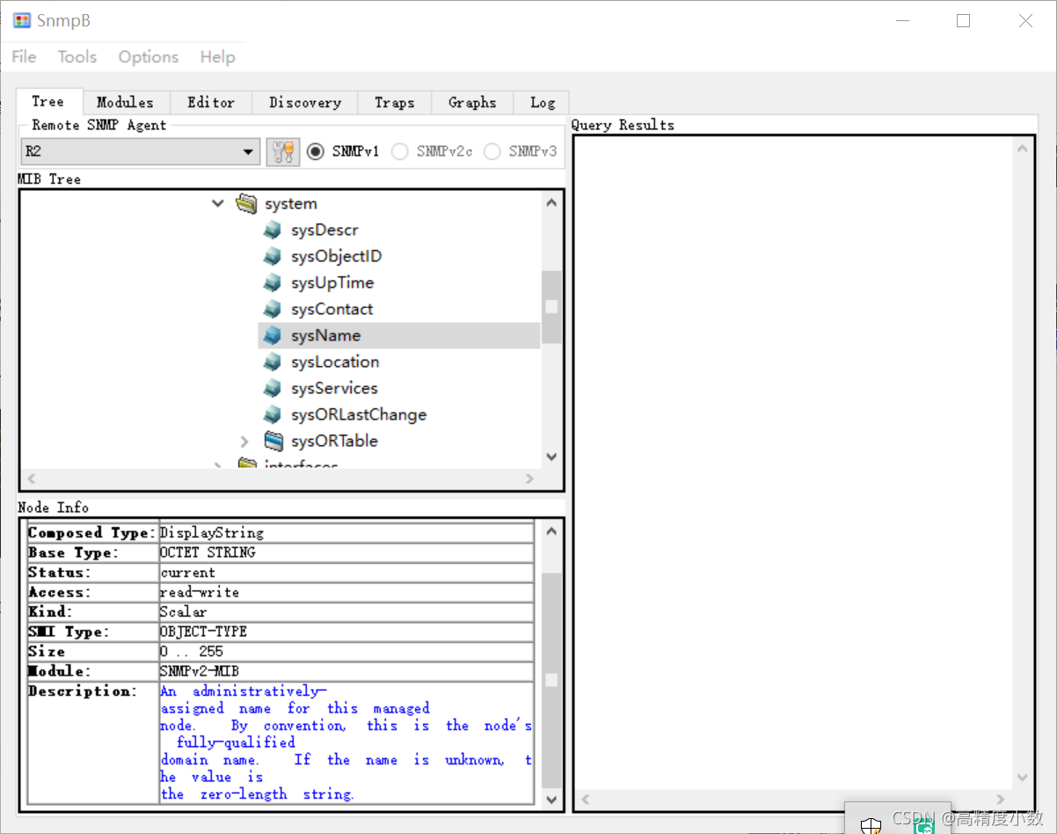1057x834 pixels.
Task: Click the OBJECT-TYPE SMI type value
Action: (204, 632)
